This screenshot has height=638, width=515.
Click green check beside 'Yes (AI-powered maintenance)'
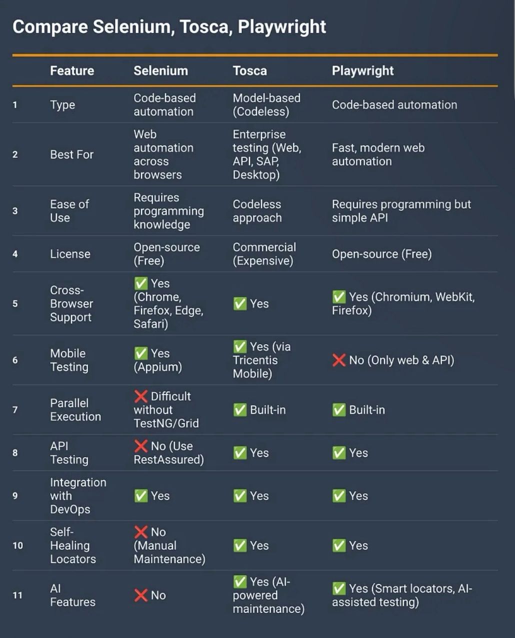pyautogui.click(x=240, y=582)
